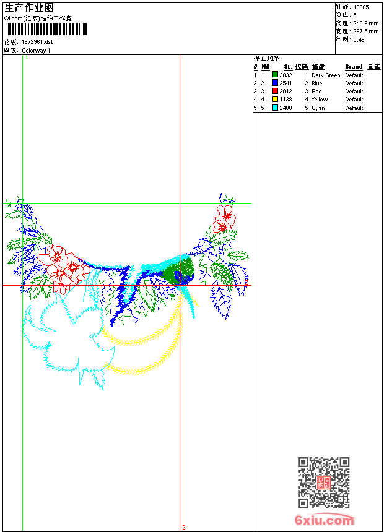Screen dimensions: 384x532
Task: Click the Yellow thread color swatch
Action: tap(275, 99)
